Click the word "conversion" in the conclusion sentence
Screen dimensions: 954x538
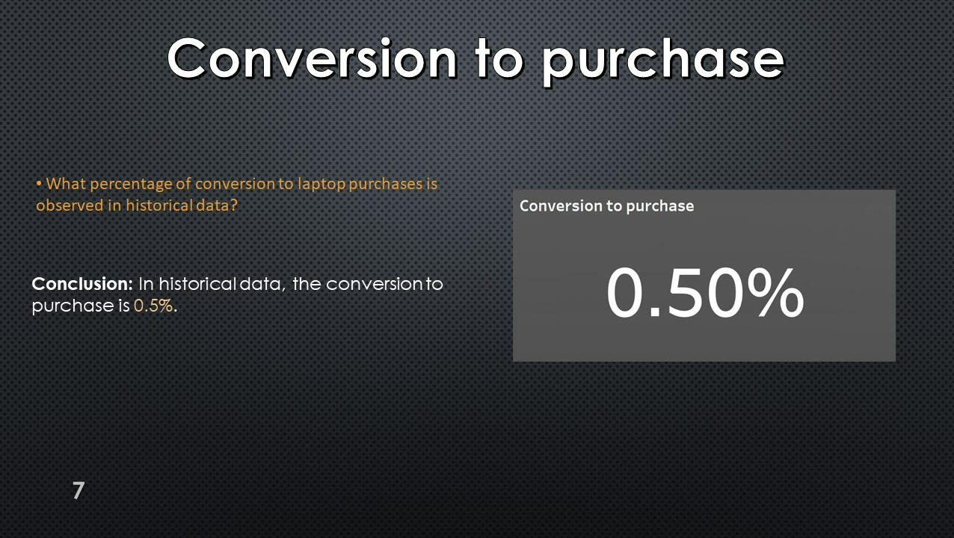pyautogui.click(x=375, y=284)
